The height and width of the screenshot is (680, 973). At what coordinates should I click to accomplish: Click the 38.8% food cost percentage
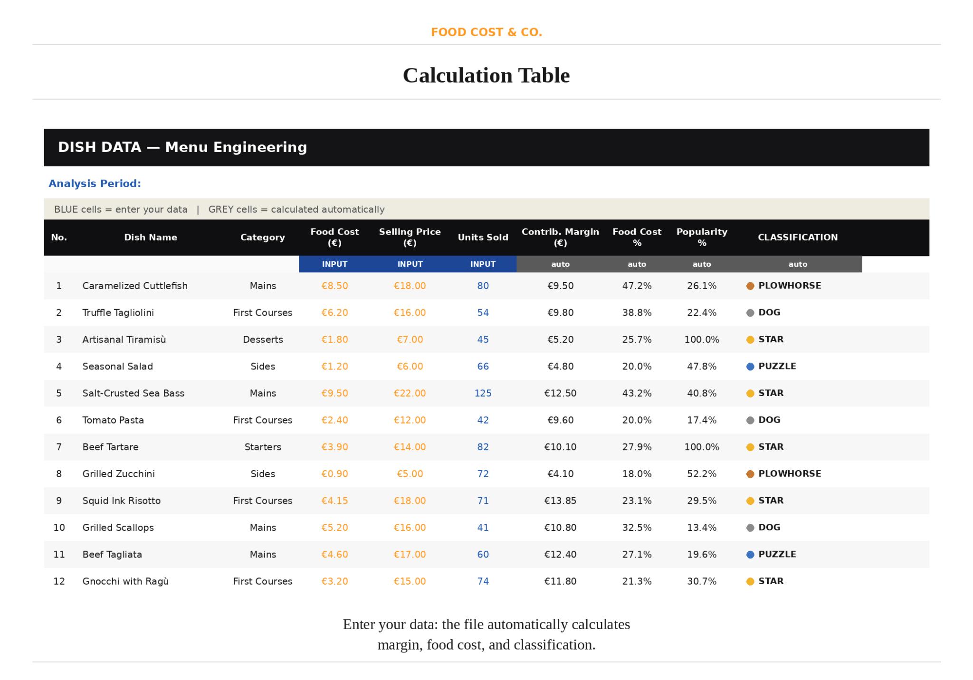637,313
